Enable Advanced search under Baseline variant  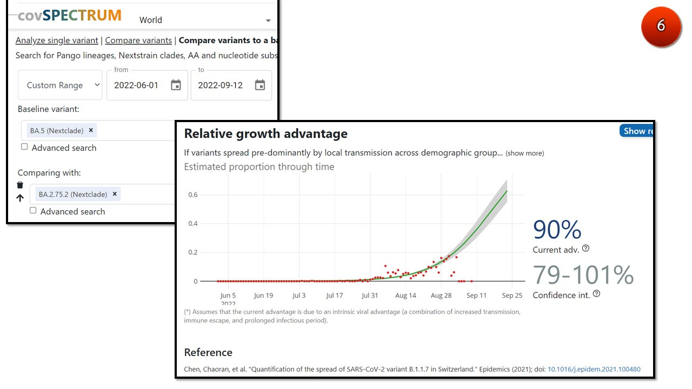pyautogui.click(x=24, y=147)
